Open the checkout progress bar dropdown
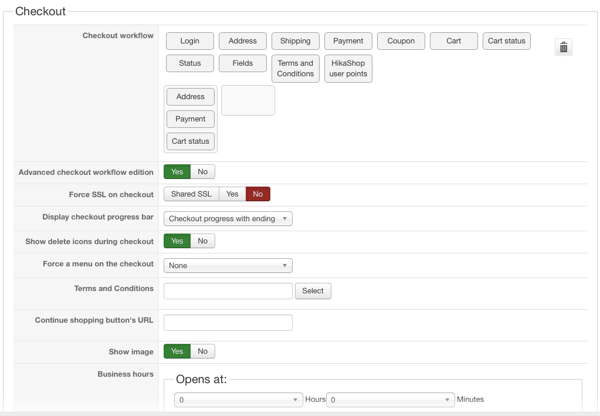600x416 pixels. [x=228, y=219]
